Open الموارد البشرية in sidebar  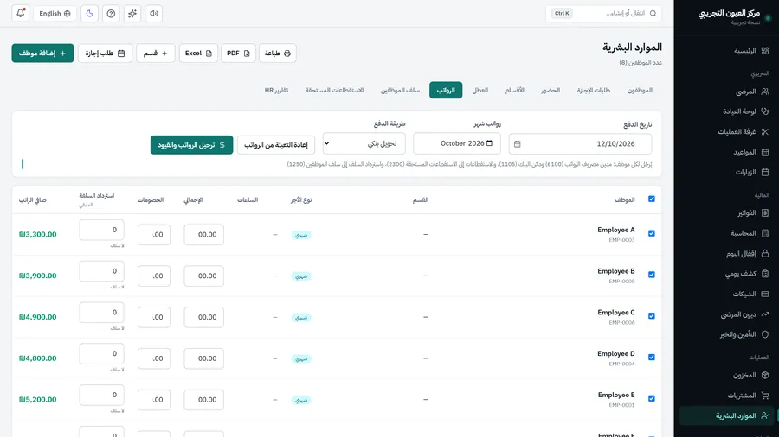click(726, 415)
